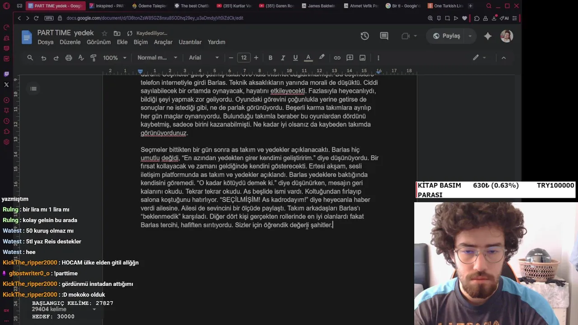This screenshot has width=578, height=325.
Task: Undo the last edit in toolbar
Action: [x=43, y=58]
